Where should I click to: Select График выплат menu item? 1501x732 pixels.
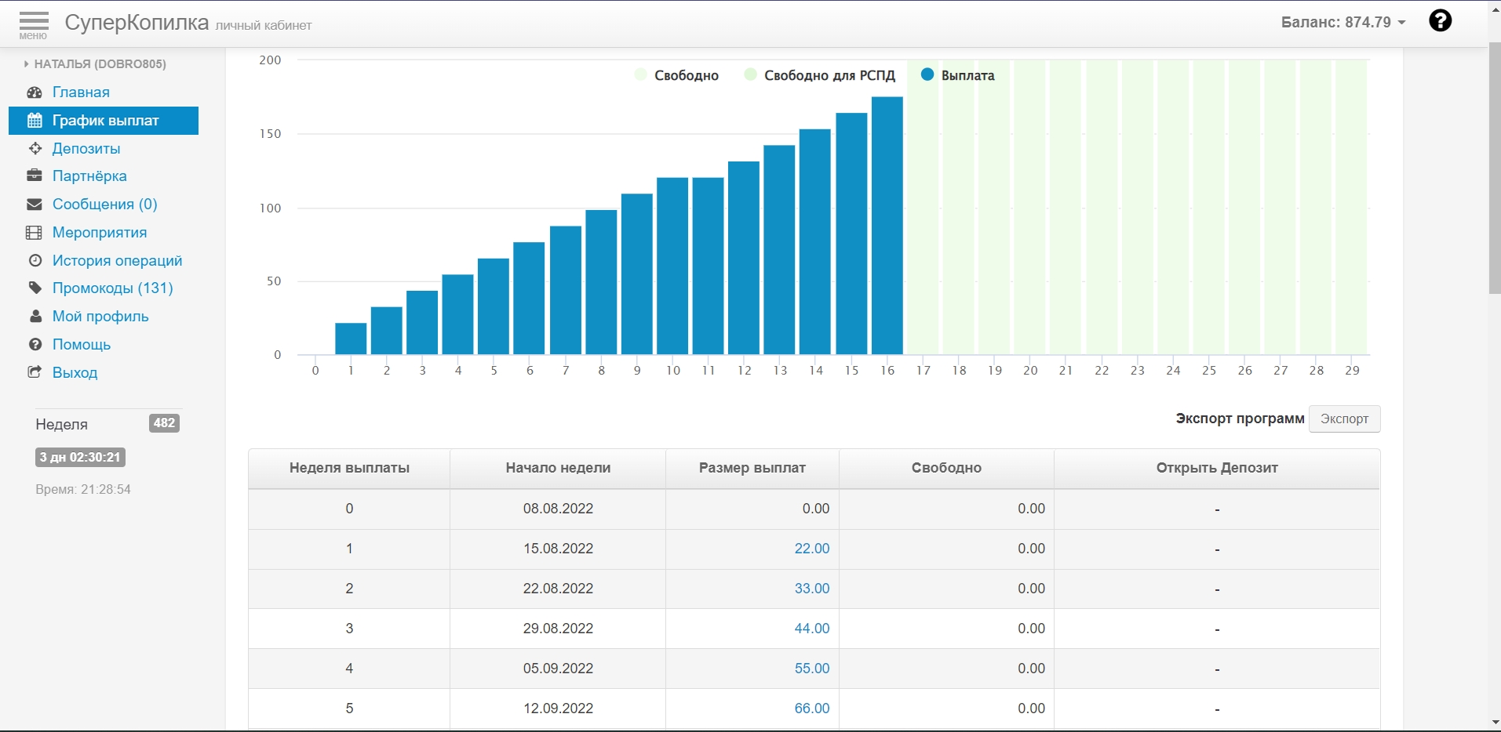104,121
